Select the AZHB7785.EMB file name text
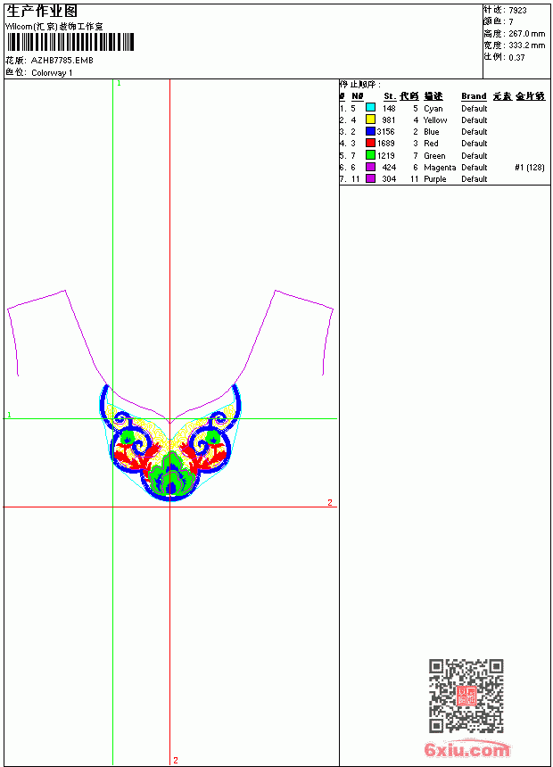This screenshot has width=553, height=767. coord(62,61)
